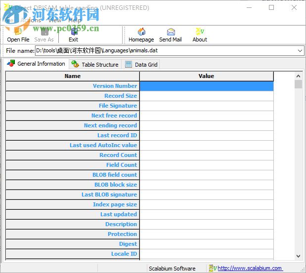The height and width of the screenshot is (273, 306).
Task: Click the Save As toolbar icon
Action: [44, 32]
